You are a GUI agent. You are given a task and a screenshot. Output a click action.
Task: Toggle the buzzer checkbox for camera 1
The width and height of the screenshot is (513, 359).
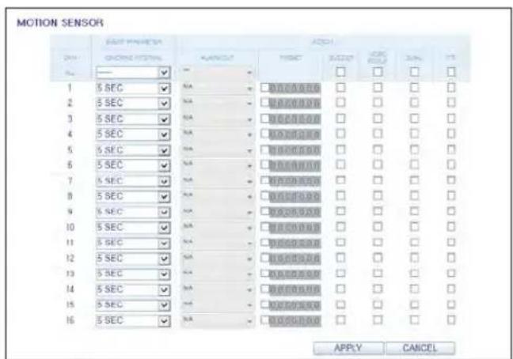340,87
